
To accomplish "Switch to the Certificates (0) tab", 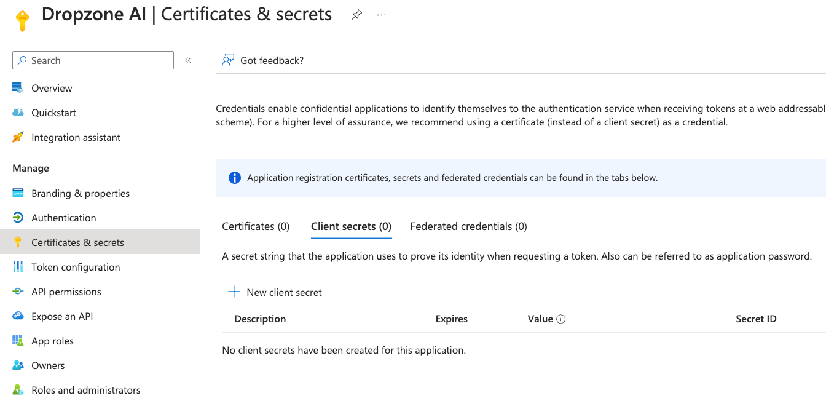I will (x=256, y=226).
